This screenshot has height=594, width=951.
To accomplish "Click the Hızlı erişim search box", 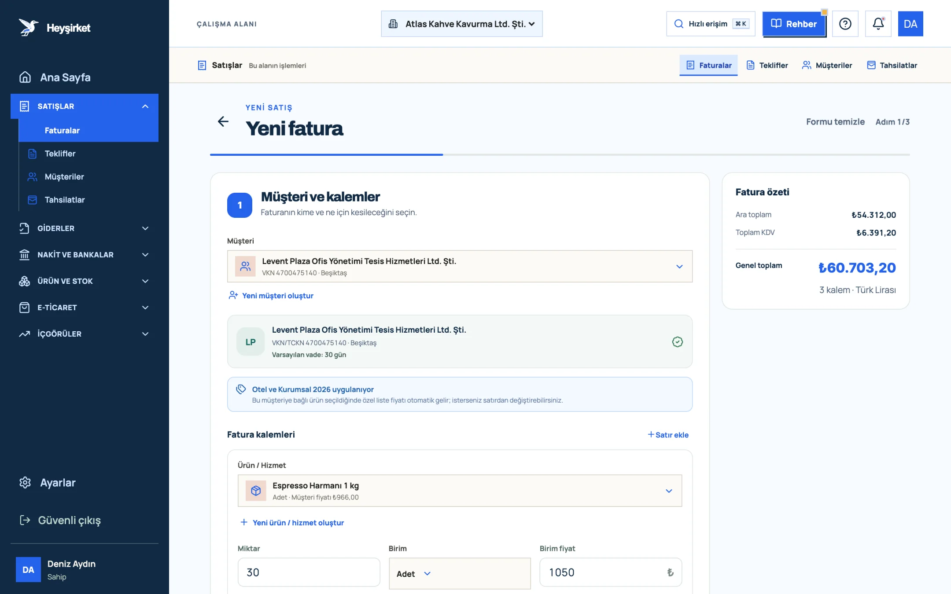I will (x=711, y=24).
